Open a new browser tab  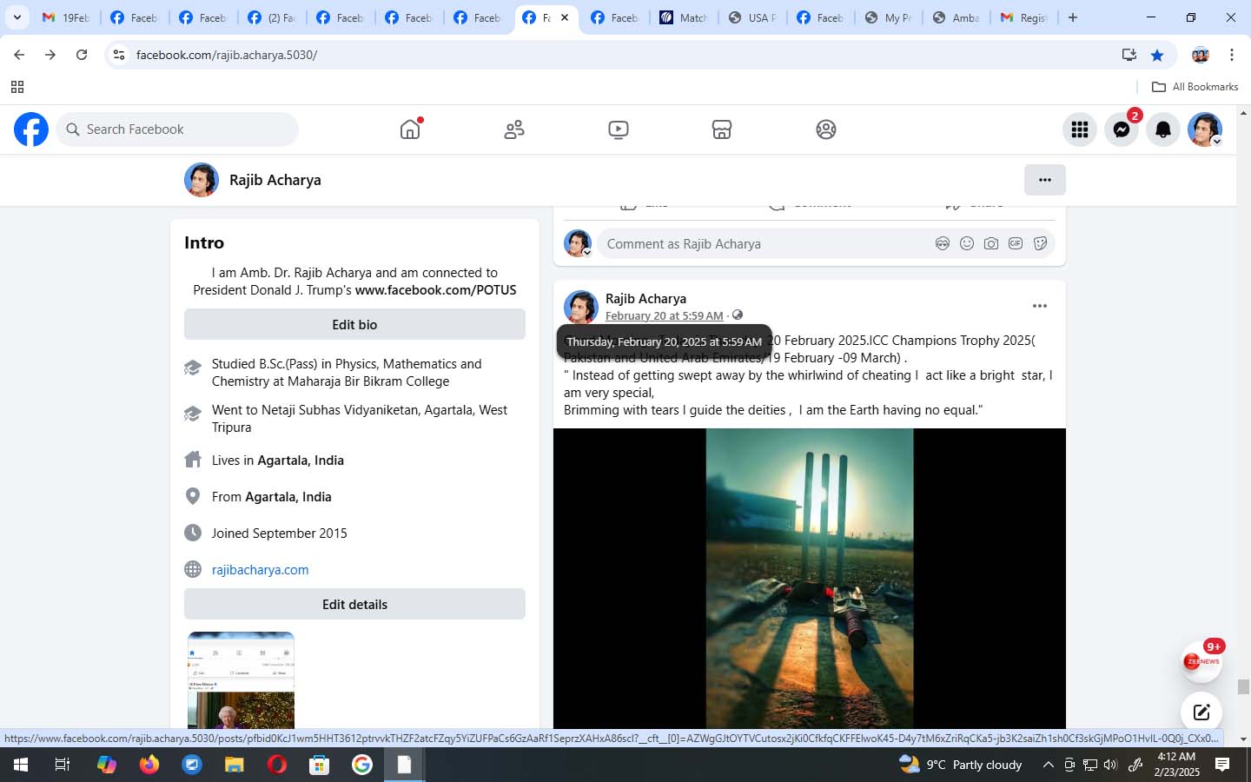pos(1073,17)
